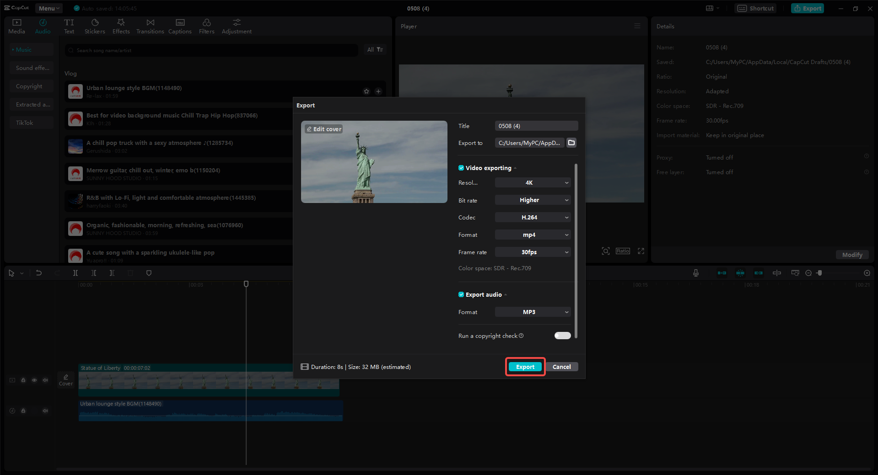
Task: Select the Split tool in the timeline toolbar
Action: click(75, 273)
